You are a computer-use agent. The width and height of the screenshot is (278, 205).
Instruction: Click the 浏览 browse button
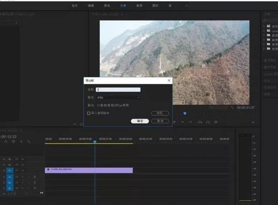pyautogui.click(x=160, y=113)
